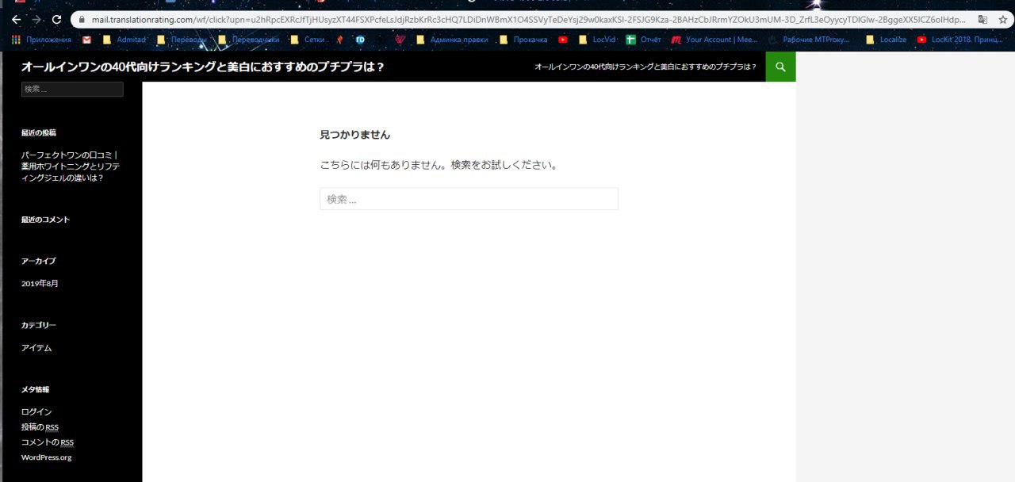Go back using the browser back arrow

[x=17, y=19]
